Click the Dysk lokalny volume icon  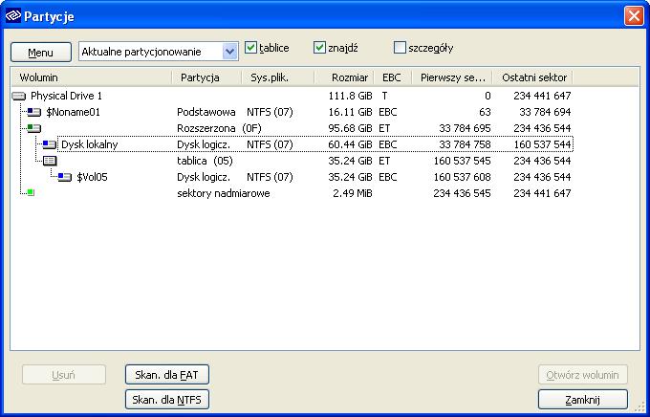(x=50, y=144)
